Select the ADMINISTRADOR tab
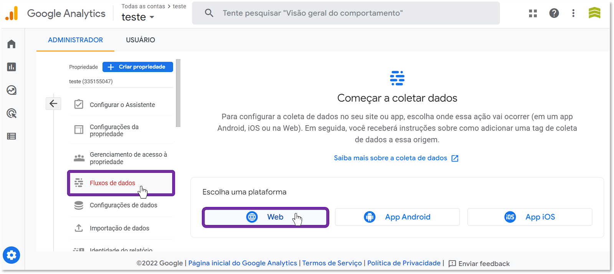Viewport: 614px width, 274px height. click(76, 40)
